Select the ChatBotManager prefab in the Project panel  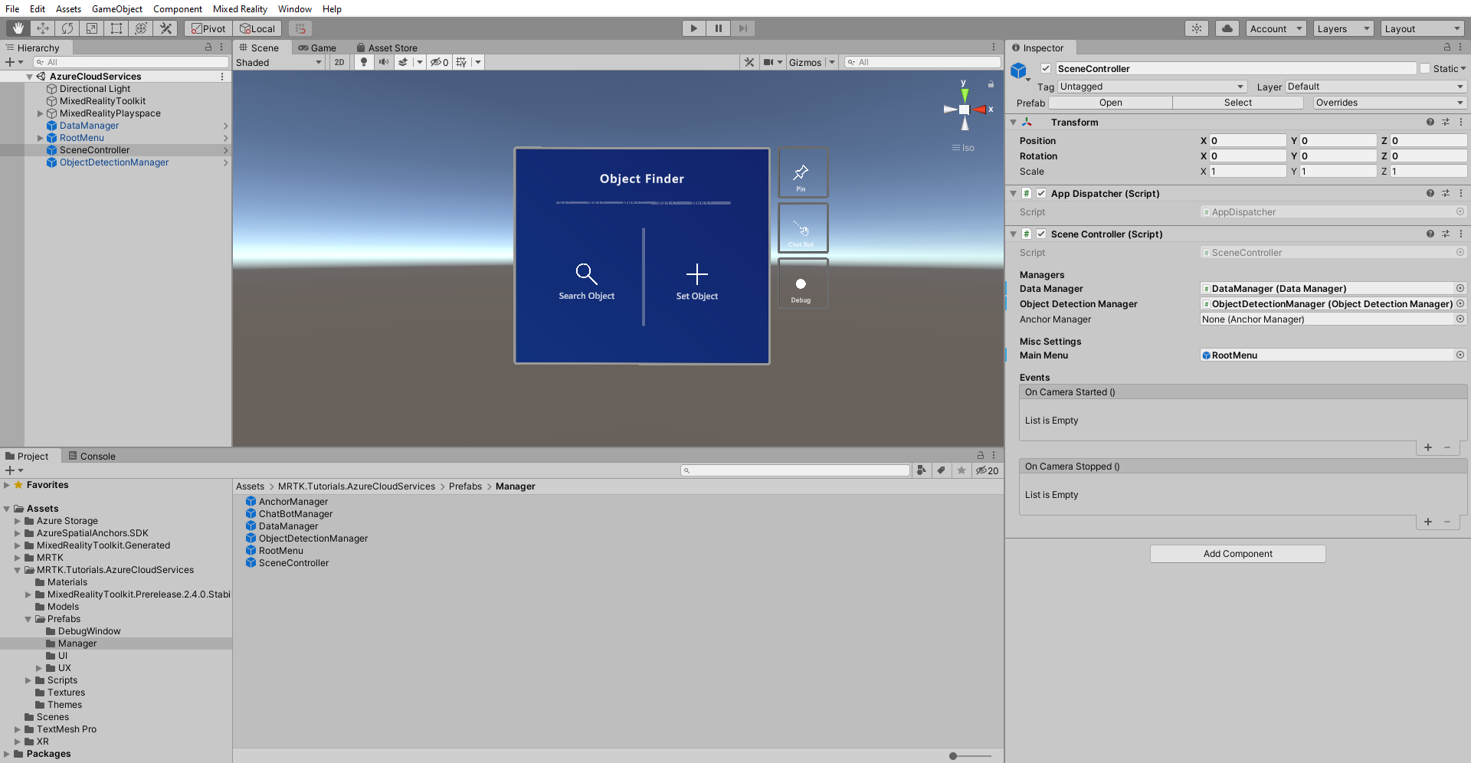coord(295,513)
